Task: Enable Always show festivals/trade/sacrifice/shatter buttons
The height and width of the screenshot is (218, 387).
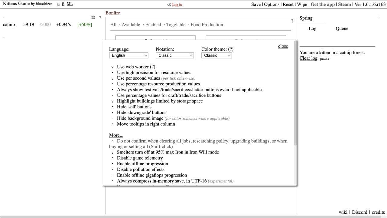Action: pos(186,90)
